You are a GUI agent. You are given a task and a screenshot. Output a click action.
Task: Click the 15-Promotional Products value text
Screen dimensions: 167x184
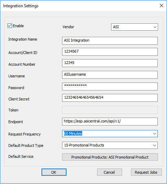coord(84,145)
